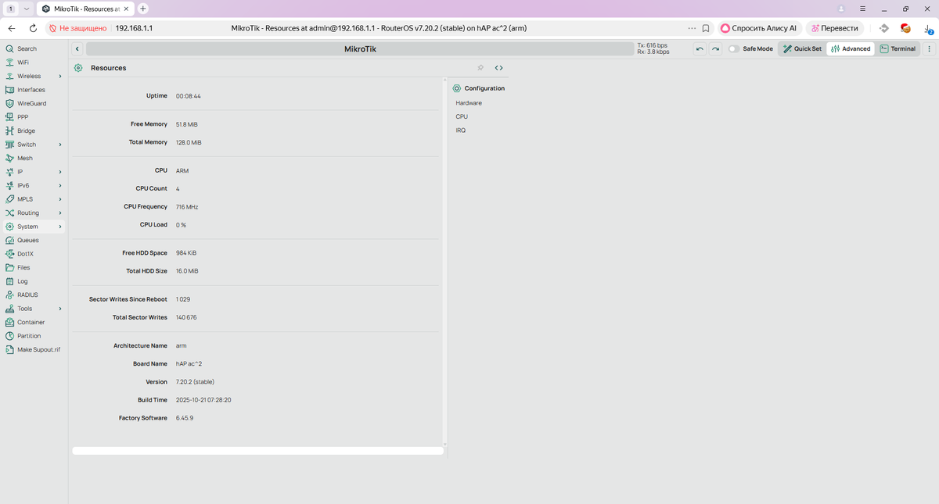This screenshot has width=939, height=504.
Task: Click Make Supout.rif in sidebar
Action: point(38,349)
